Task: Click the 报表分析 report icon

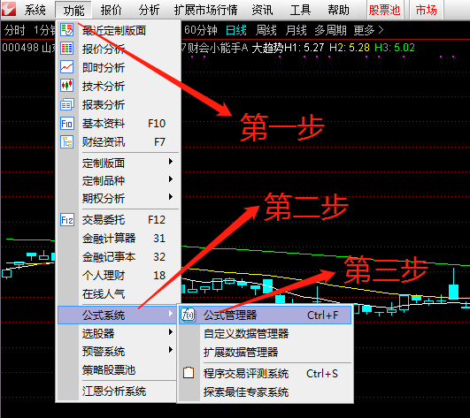Action: [x=67, y=104]
